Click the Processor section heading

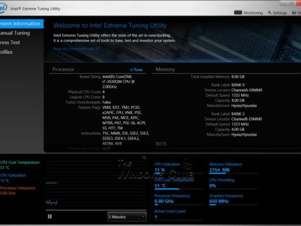coord(63,69)
